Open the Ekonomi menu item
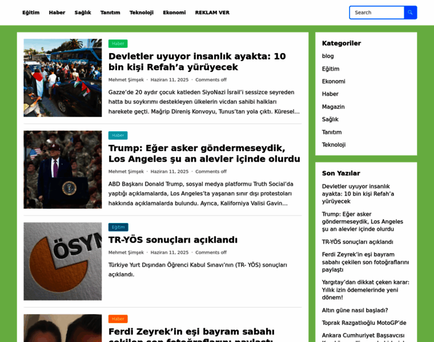The width and height of the screenshot is (434, 342). [x=174, y=13]
